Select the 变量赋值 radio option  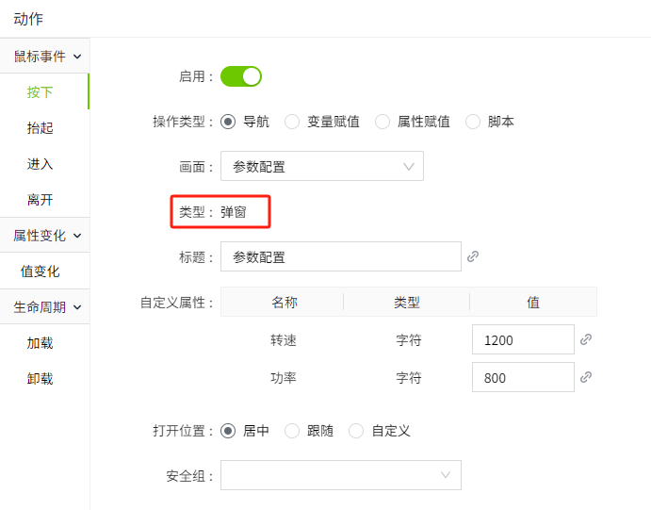292,122
